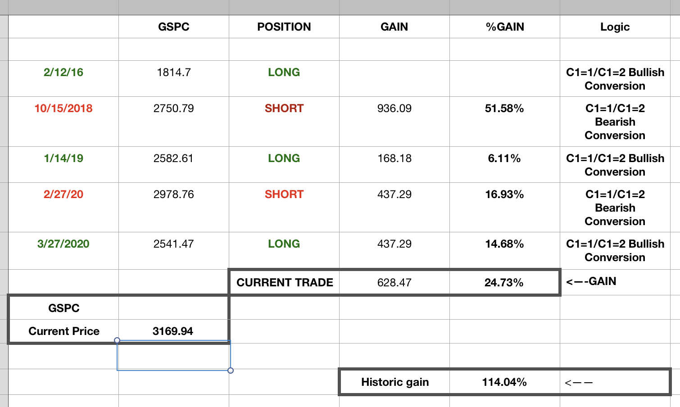Click the bottom-right selection handle of highlighted cell
Screen dimensions: 680x407
click(231, 371)
